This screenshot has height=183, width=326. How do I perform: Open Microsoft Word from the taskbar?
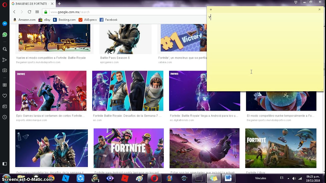coord(228,178)
